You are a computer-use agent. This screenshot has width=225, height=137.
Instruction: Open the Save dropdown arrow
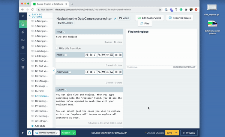[x=176, y=133]
